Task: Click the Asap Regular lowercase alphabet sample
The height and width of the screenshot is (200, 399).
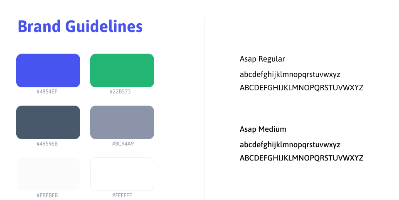Action: [290, 74]
